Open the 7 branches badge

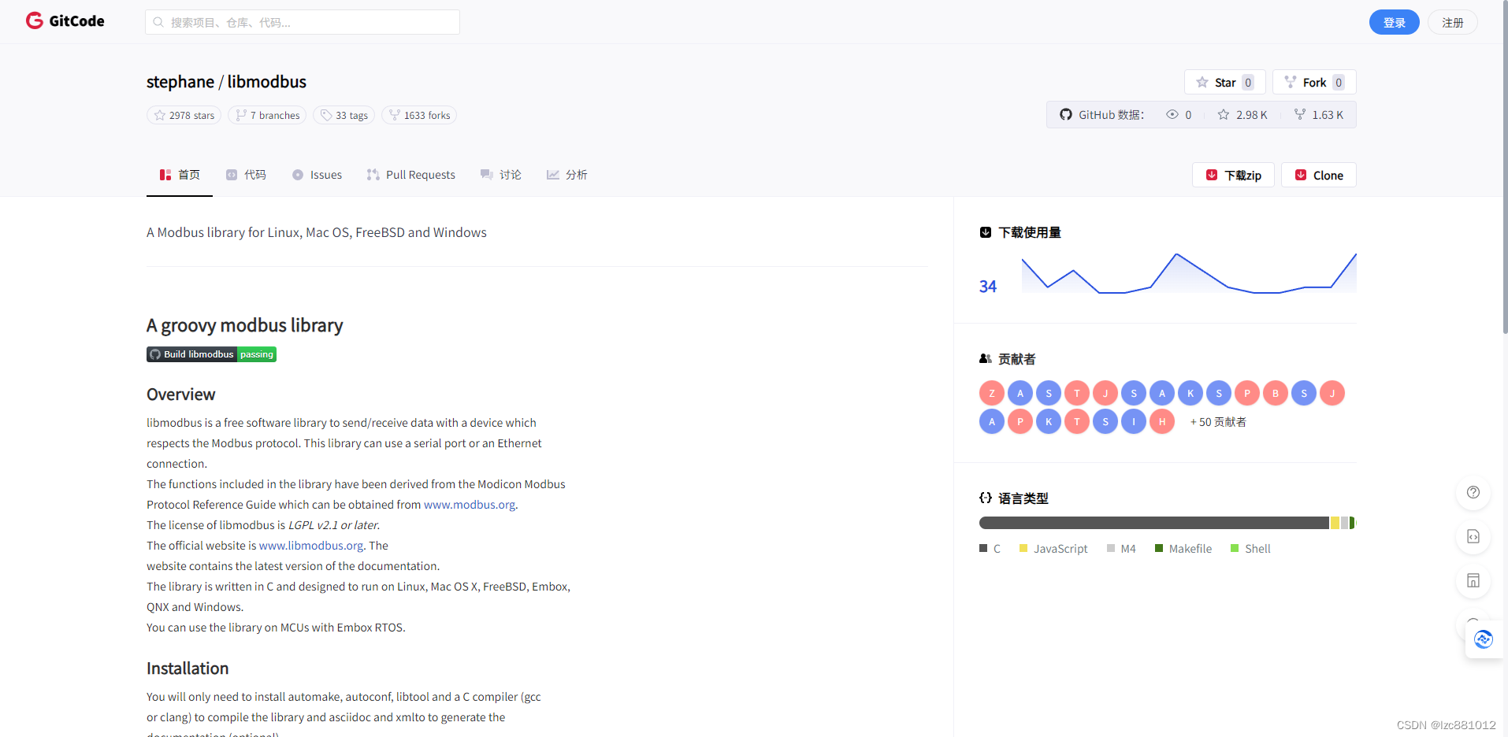[x=267, y=115]
